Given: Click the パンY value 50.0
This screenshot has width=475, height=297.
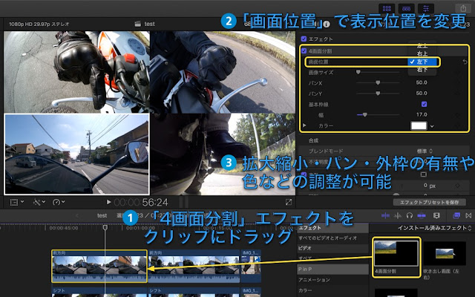Looking at the screenshot, I should click(422, 93).
